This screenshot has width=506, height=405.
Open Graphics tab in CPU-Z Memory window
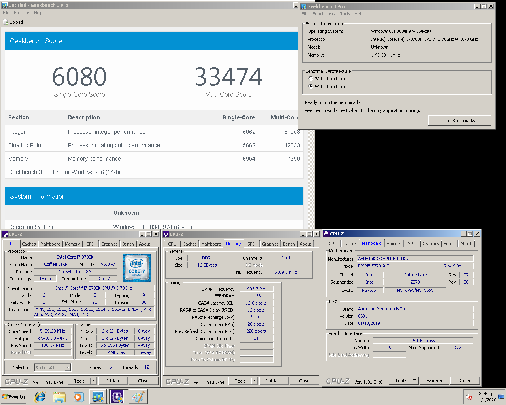tap(270, 244)
